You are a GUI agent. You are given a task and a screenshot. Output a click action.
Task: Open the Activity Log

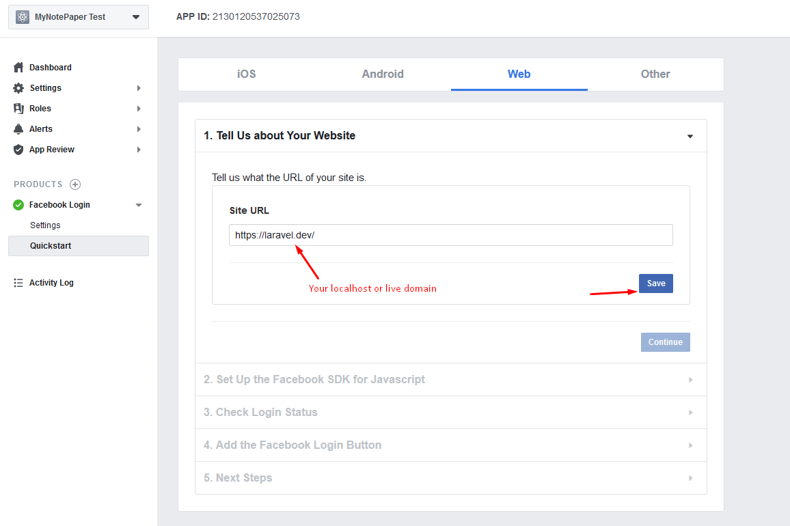[51, 283]
